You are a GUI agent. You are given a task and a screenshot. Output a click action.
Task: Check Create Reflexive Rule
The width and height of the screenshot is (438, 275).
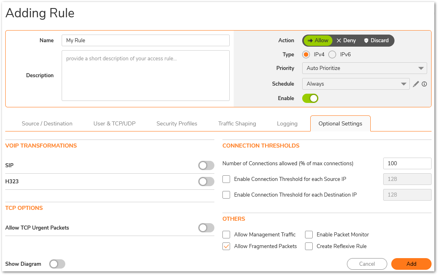click(x=309, y=246)
